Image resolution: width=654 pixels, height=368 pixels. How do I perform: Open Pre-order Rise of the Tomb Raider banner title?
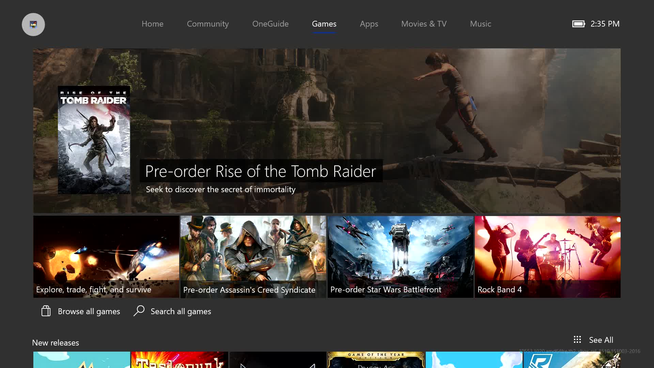pyautogui.click(x=261, y=171)
